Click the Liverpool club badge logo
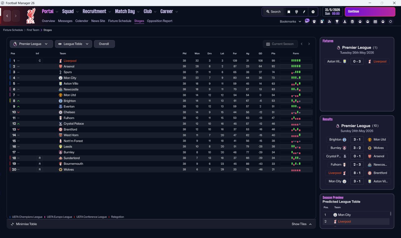 [31, 16]
